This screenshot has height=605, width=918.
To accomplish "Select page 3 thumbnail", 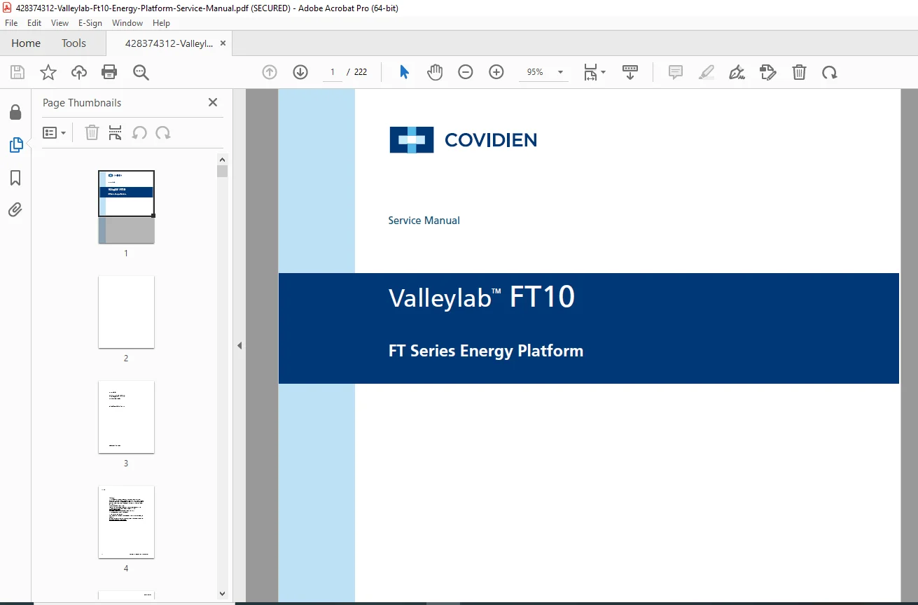I will pyautogui.click(x=126, y=417).
